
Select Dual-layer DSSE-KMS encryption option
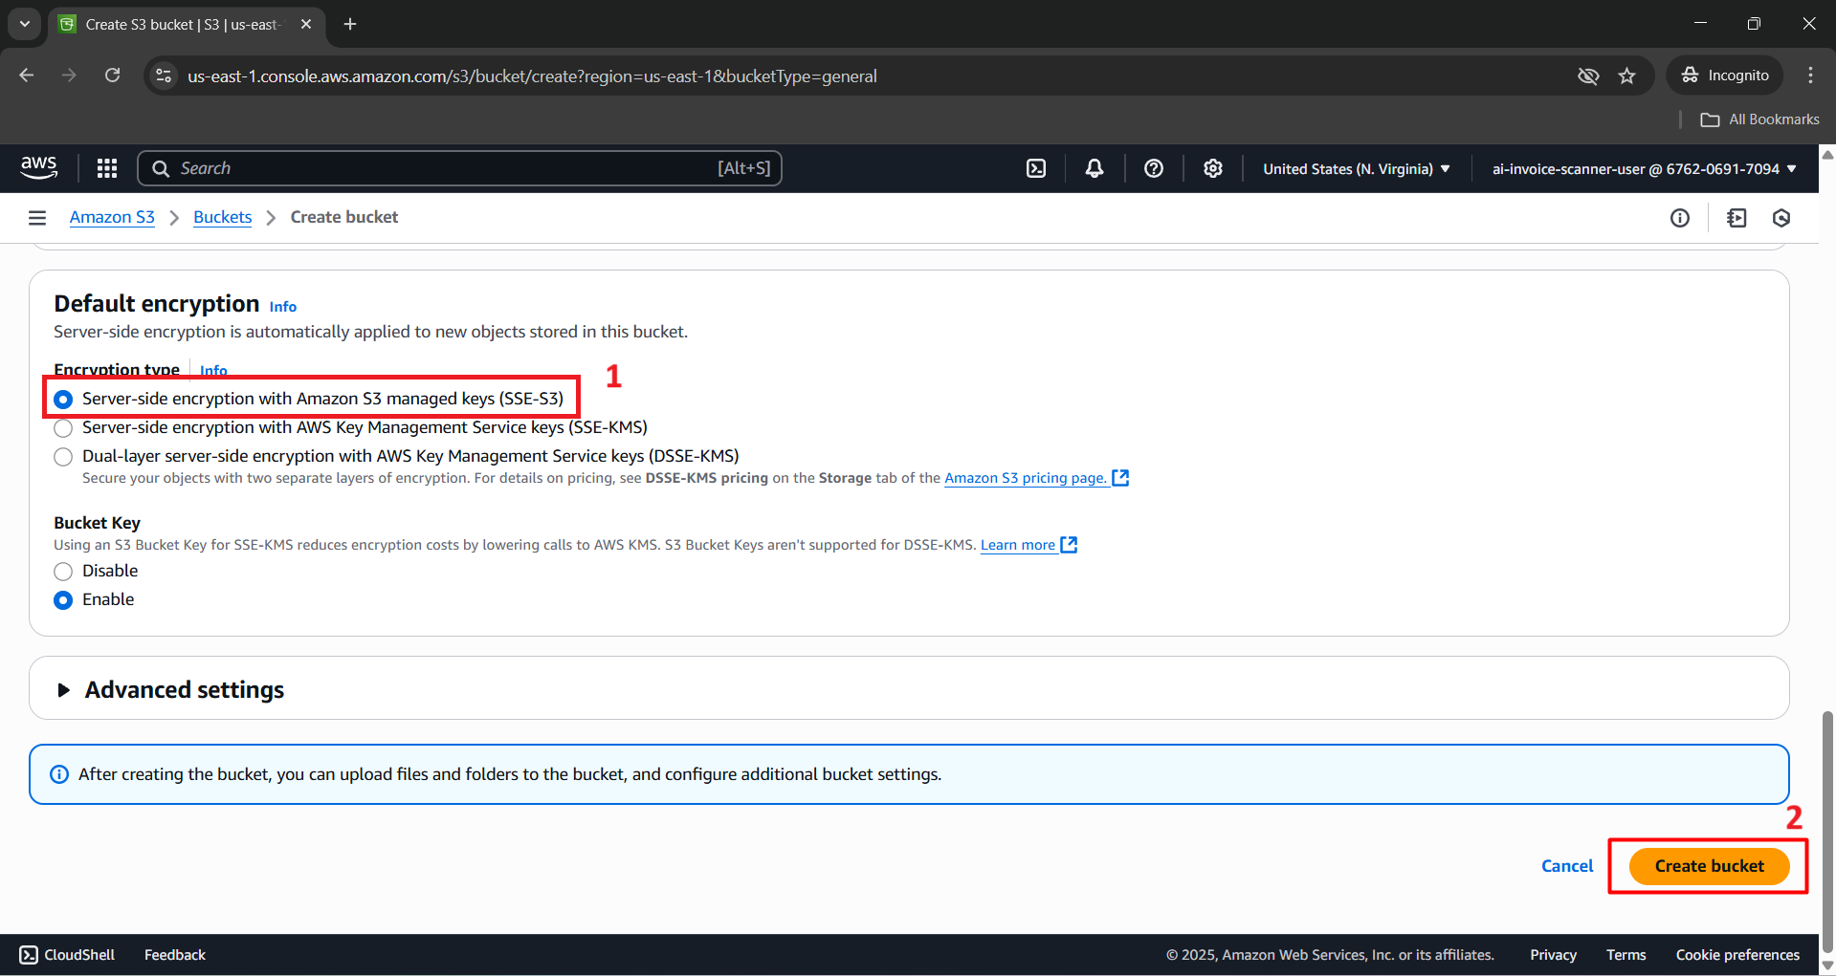pos(63,457)
